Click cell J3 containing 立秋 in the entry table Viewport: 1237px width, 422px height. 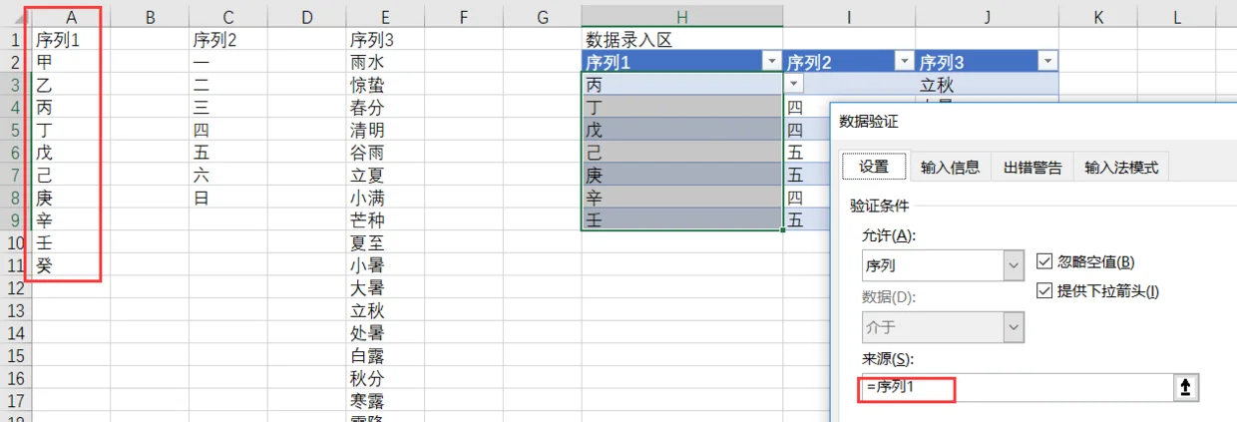[x=987, y=85]
